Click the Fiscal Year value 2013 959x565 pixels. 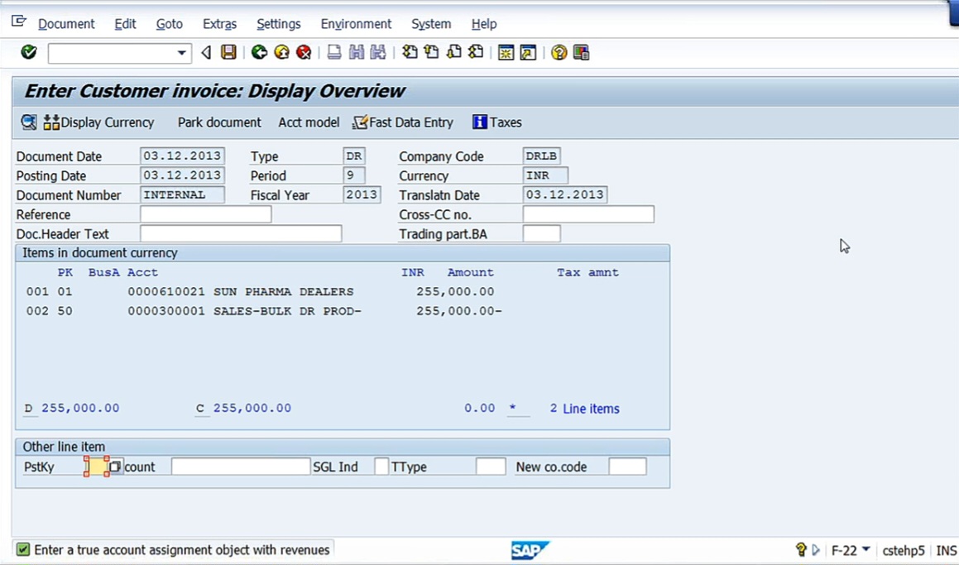(362, 195)
